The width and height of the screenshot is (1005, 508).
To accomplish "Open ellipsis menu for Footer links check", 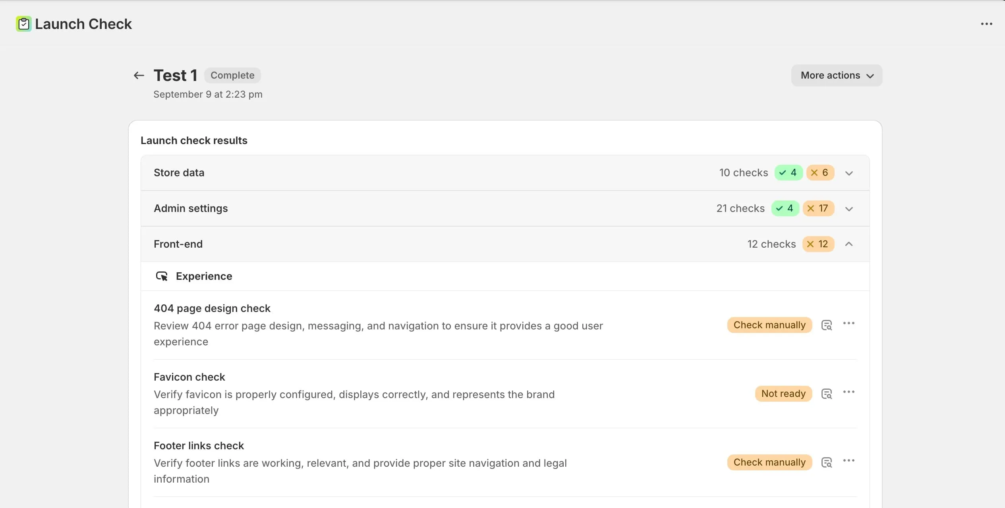I will click(848, 461).
